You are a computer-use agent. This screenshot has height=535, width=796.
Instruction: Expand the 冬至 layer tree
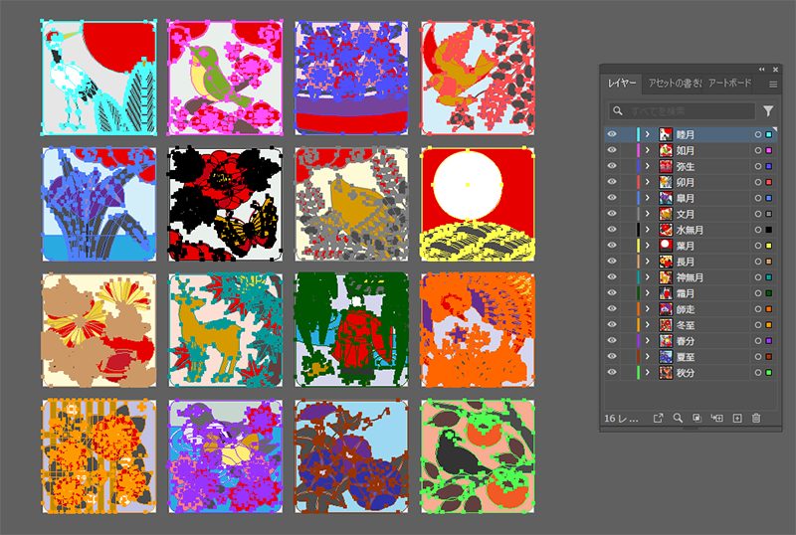pos(648,325)
